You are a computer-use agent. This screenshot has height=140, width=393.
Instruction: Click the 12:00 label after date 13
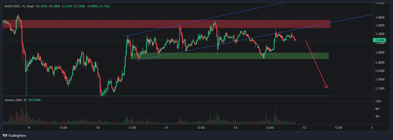pyautogui.click(x=338, y=128)
